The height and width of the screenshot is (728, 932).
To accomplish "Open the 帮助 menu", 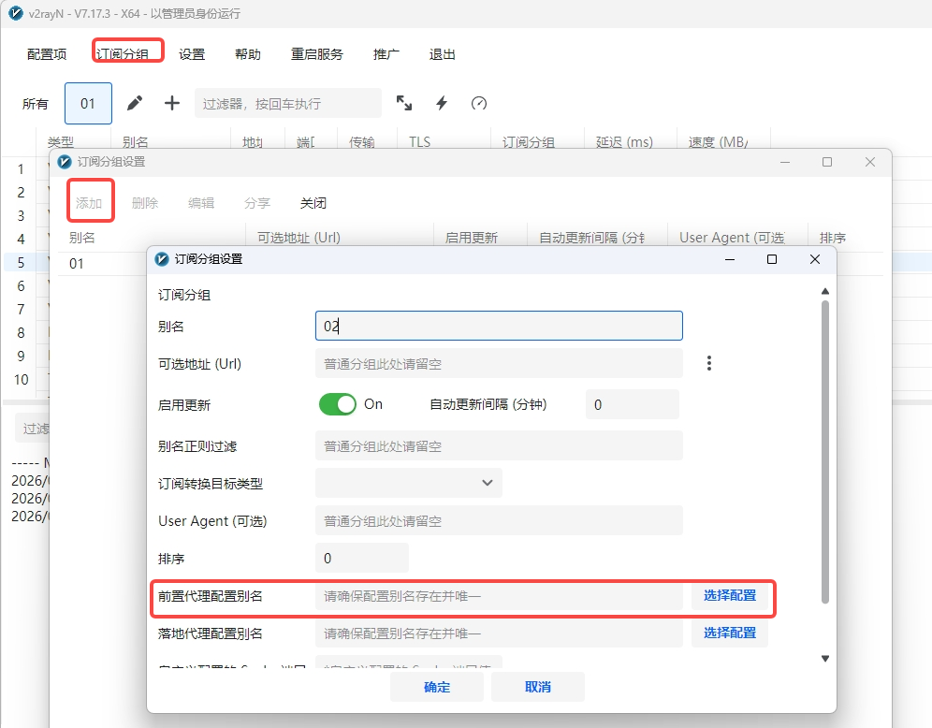I will click(x=248, y=54).
